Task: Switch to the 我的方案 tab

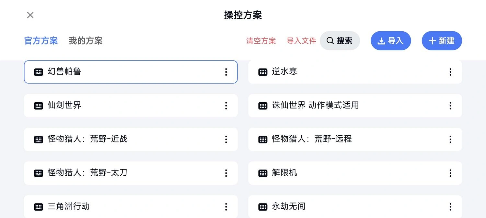Action: 86,41
